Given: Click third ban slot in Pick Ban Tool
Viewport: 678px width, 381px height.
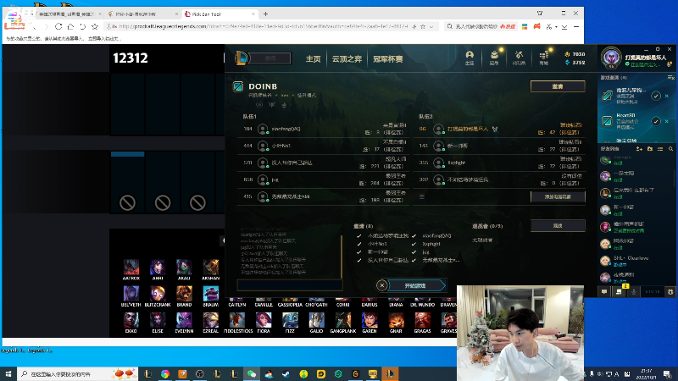Looking at the screenshot, I should 198,182.
